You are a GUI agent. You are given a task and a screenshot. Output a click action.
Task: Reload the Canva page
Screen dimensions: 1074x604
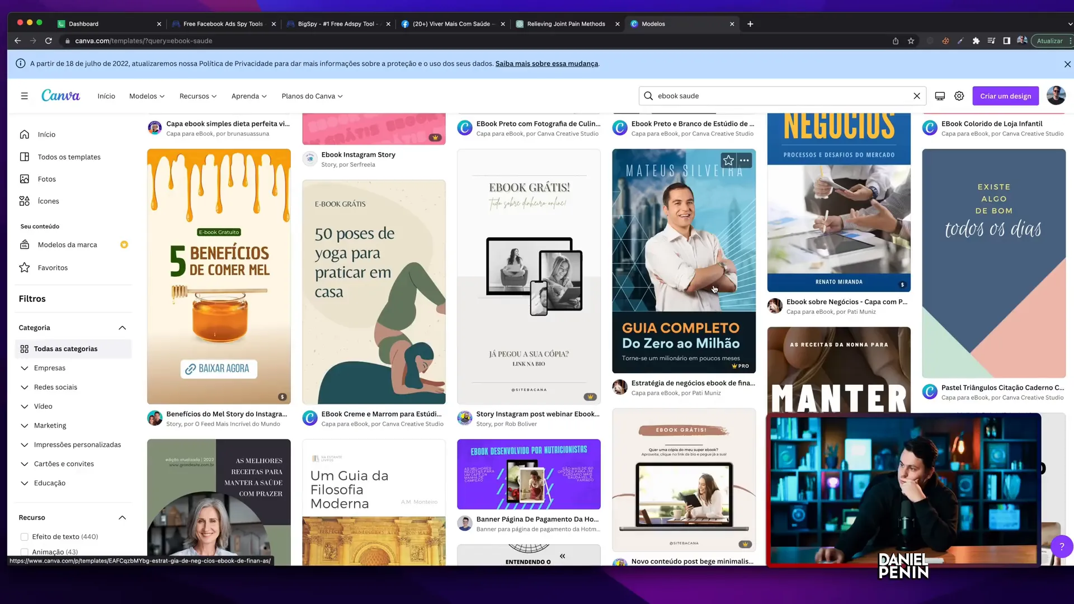click(x=49, y=41)
